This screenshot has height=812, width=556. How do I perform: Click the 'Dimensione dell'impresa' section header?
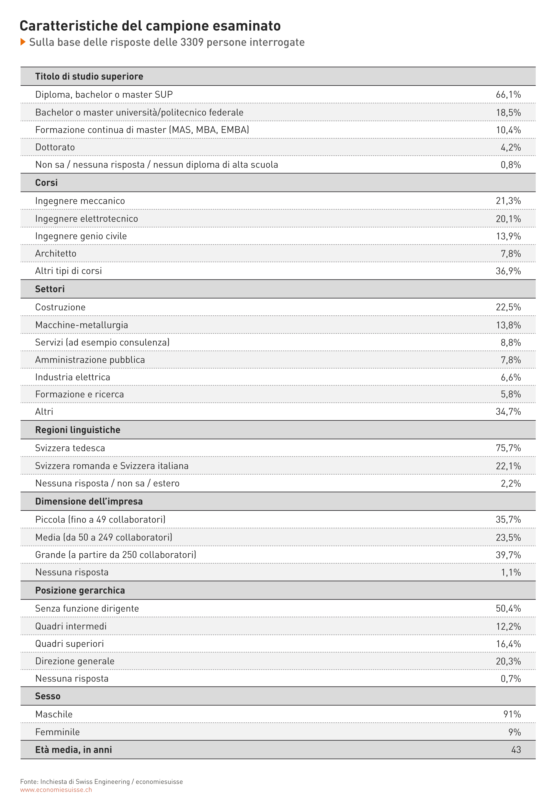click(278, 502)
